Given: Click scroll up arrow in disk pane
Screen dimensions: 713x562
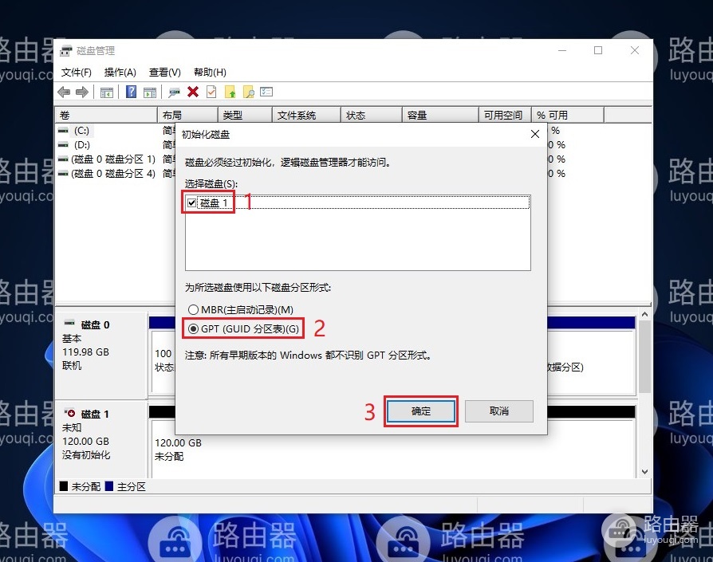Looking at the screenshot, I should (644, 314).
